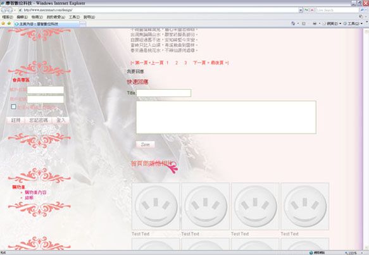
Task: Click the Live Search magnifier icon
Action: 362,10
